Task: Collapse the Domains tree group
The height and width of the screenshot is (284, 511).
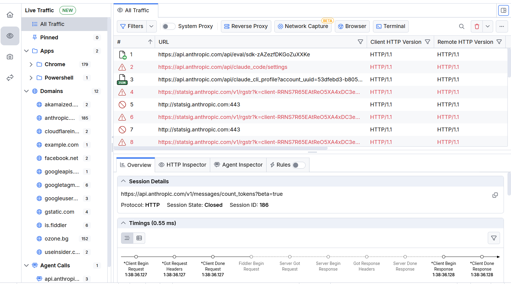Action: 26,91
